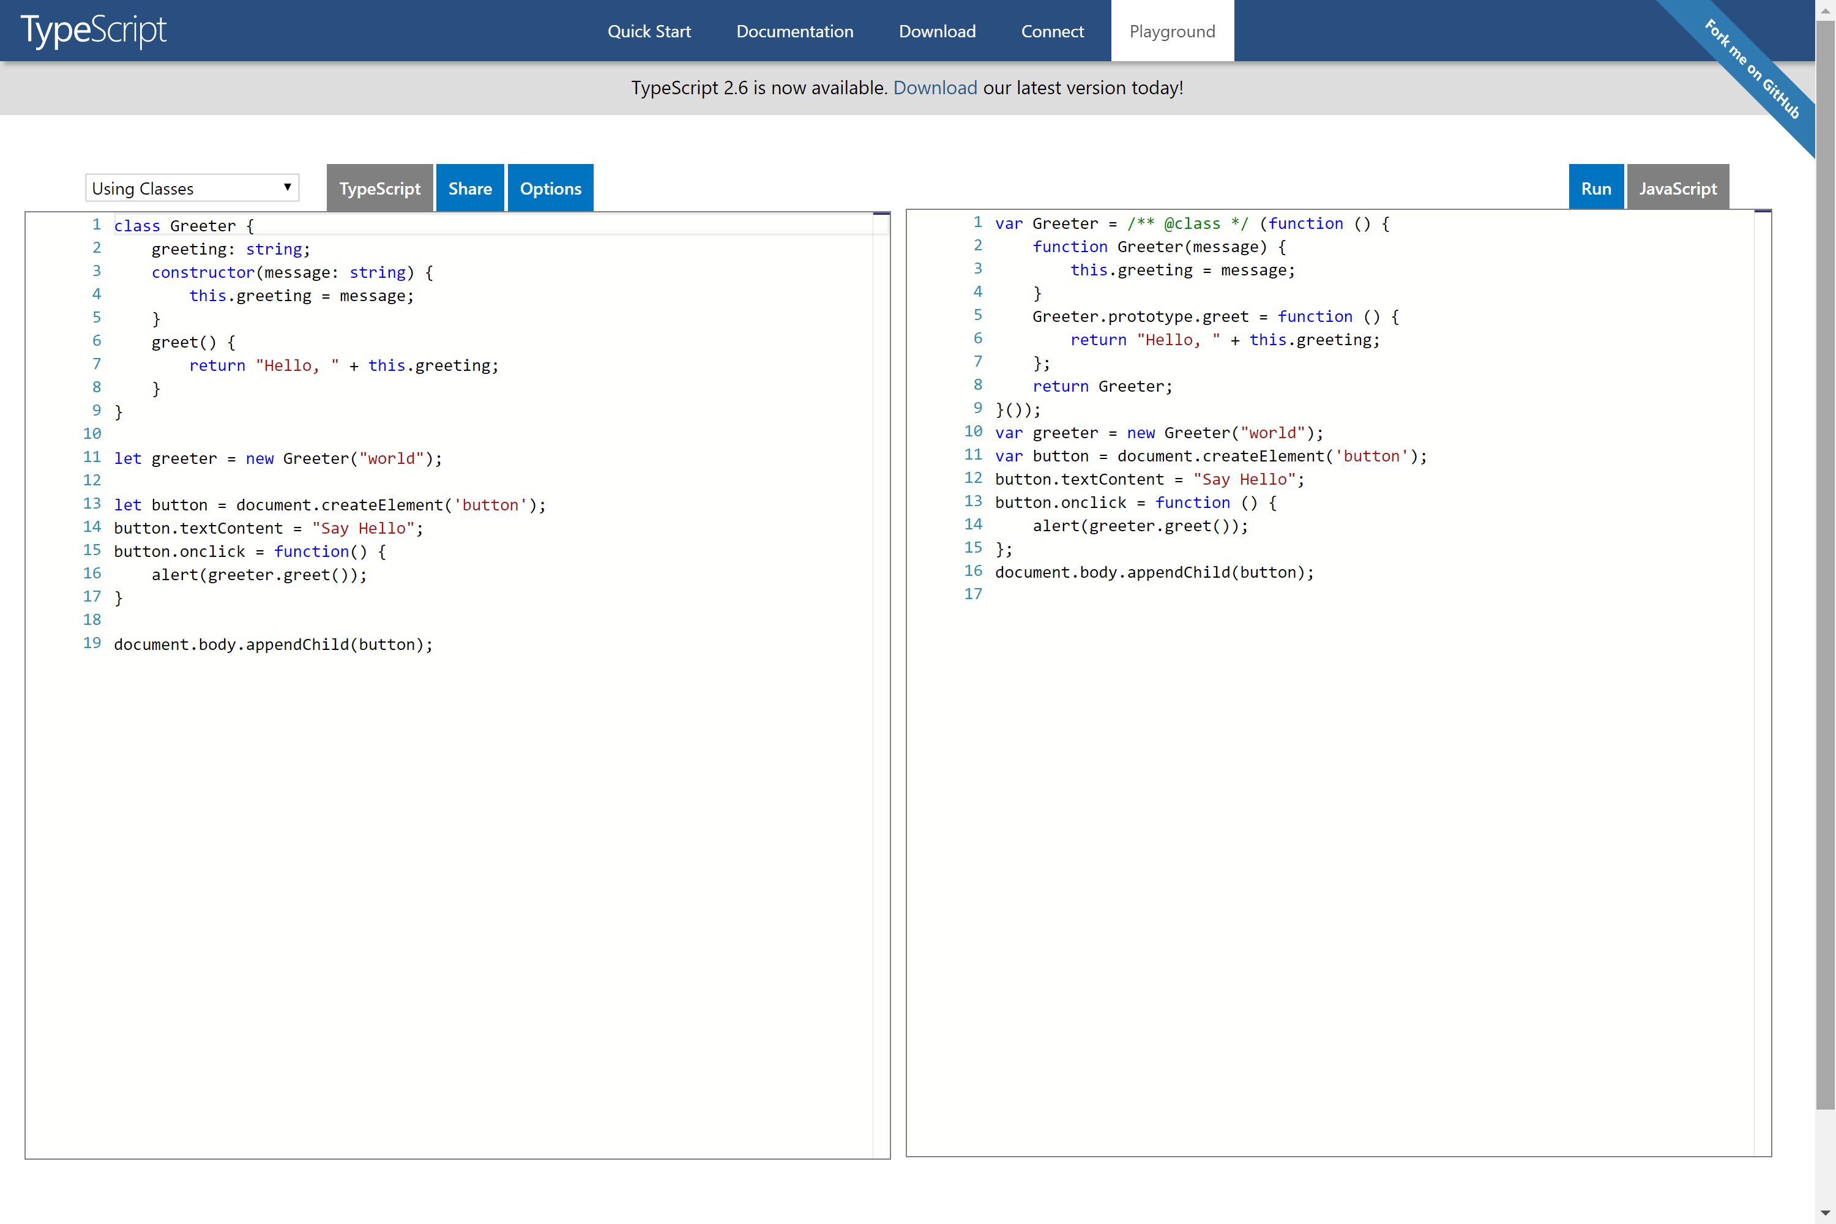The image size is (1836, 1224).
Task: Click the page vertical scrollbar thumb
Action: point(1825,565)
